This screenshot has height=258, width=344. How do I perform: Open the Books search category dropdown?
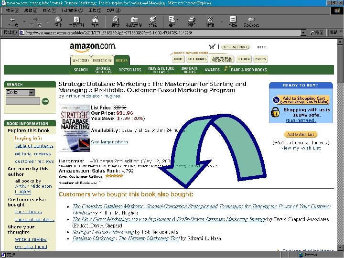pyautogui.click(x=32, y=93)
